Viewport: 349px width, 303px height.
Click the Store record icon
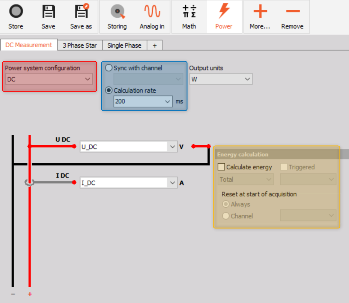[16, 11]
